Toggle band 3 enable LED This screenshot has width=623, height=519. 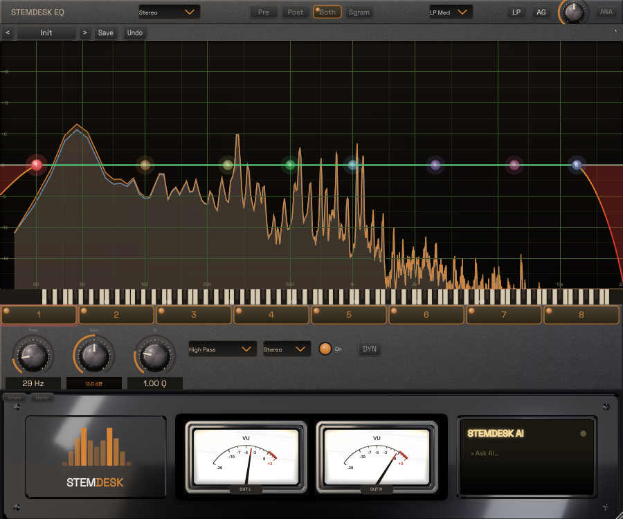[x=161, y=311]
